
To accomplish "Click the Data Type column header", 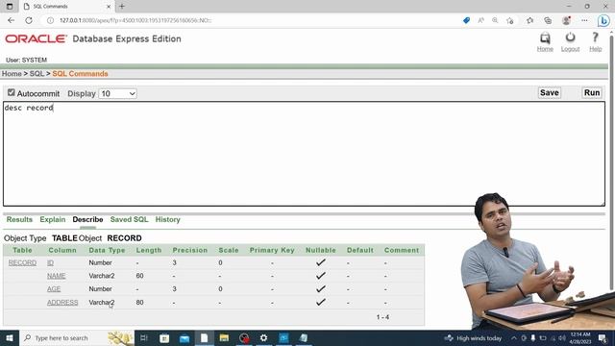I will [107, 250].
